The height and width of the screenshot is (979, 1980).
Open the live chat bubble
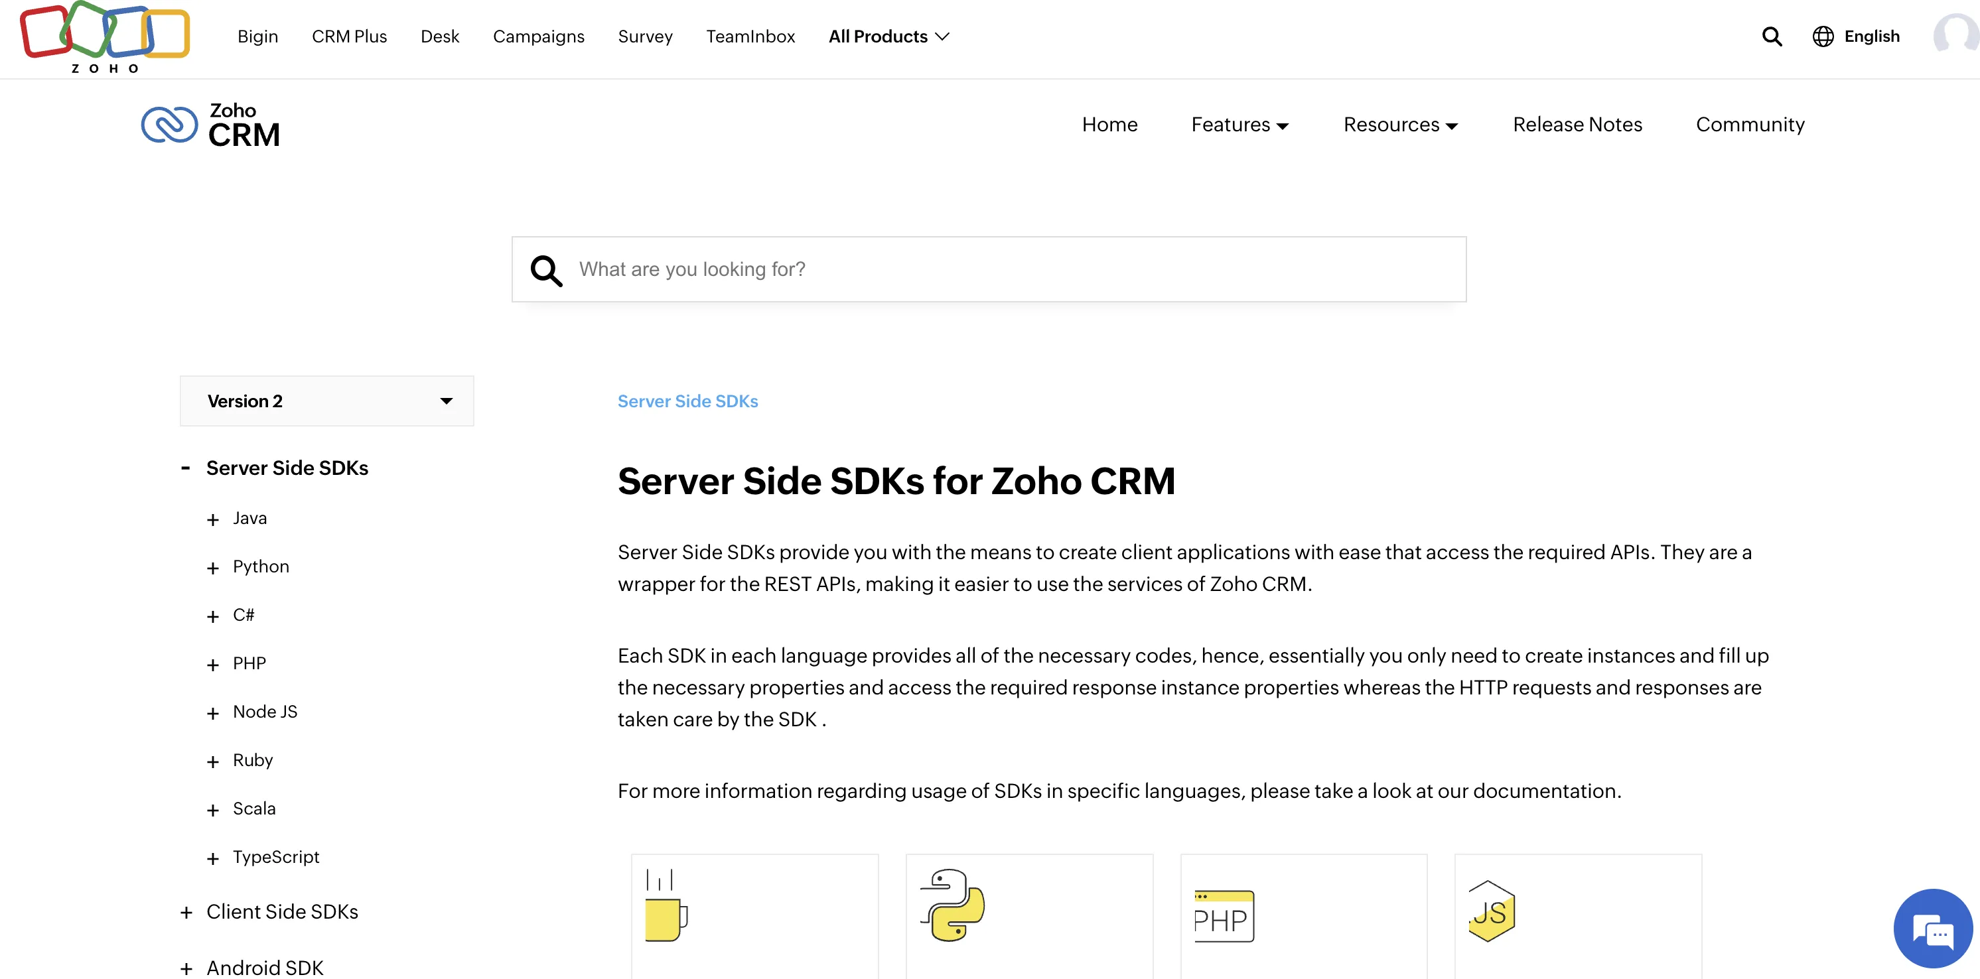pyautogui.click(x=1932, y=927)
